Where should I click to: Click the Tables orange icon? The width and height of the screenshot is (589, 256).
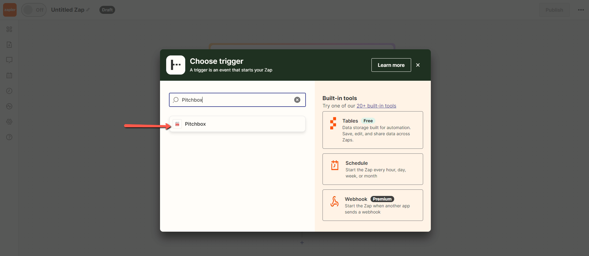[x=333, y=123]
